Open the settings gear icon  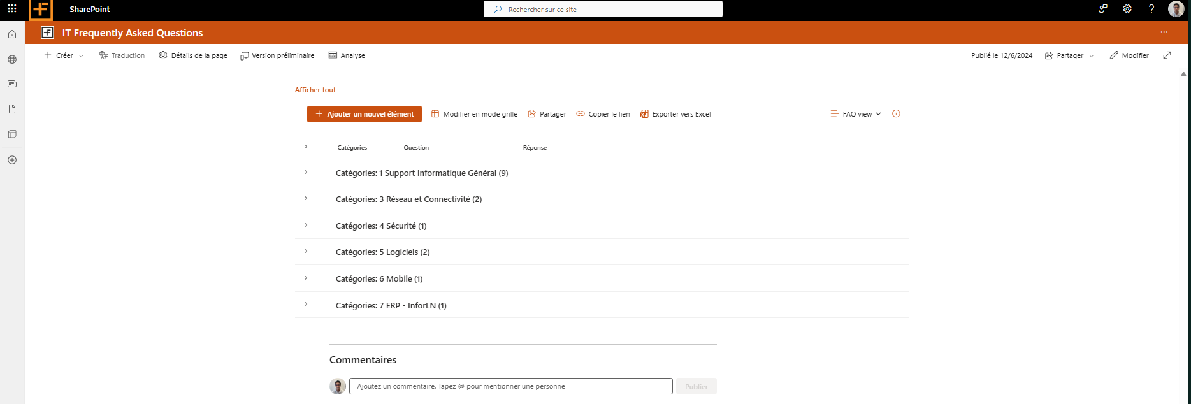pyautogui.click(x=1127, y=9)
